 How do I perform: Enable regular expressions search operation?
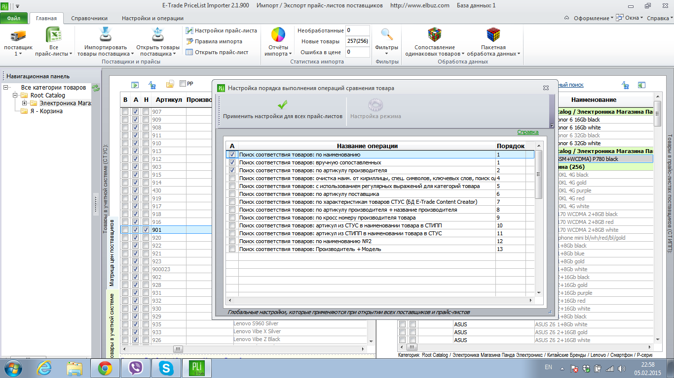click(x=232, y=186)
